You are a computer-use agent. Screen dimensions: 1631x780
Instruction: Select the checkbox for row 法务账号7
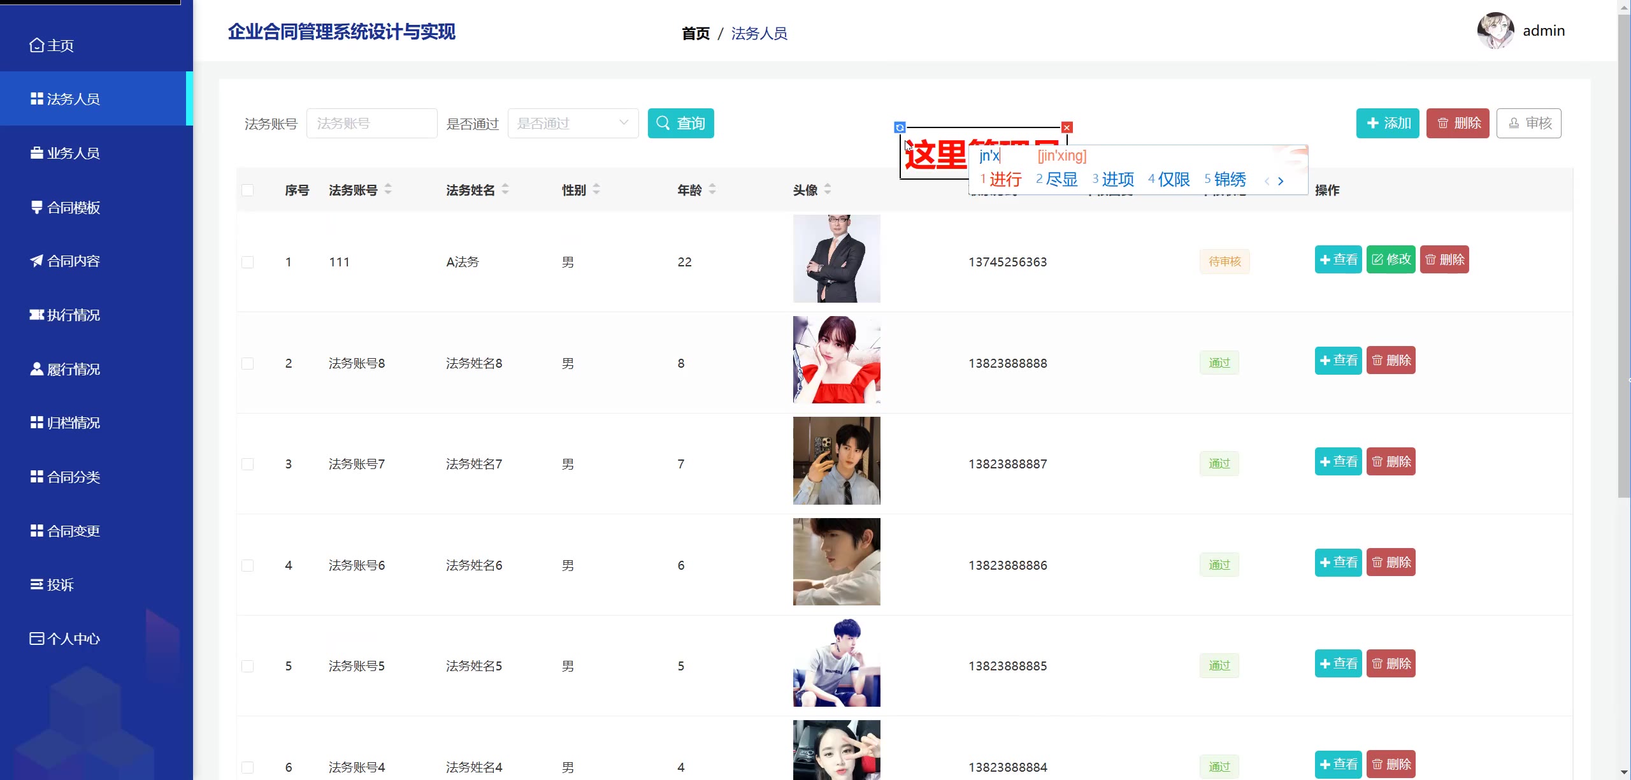(248, 464)
